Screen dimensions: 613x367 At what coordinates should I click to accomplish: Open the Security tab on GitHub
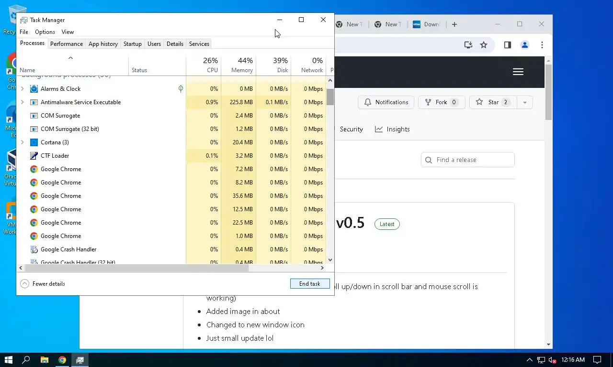351,129
